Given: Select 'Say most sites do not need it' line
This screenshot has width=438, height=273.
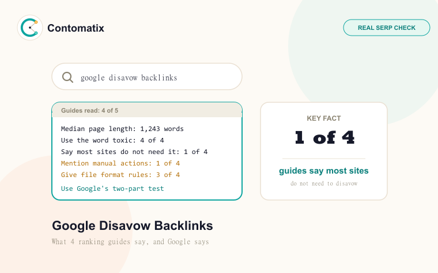Looking at the screenshot, I should tap(134, 152).
